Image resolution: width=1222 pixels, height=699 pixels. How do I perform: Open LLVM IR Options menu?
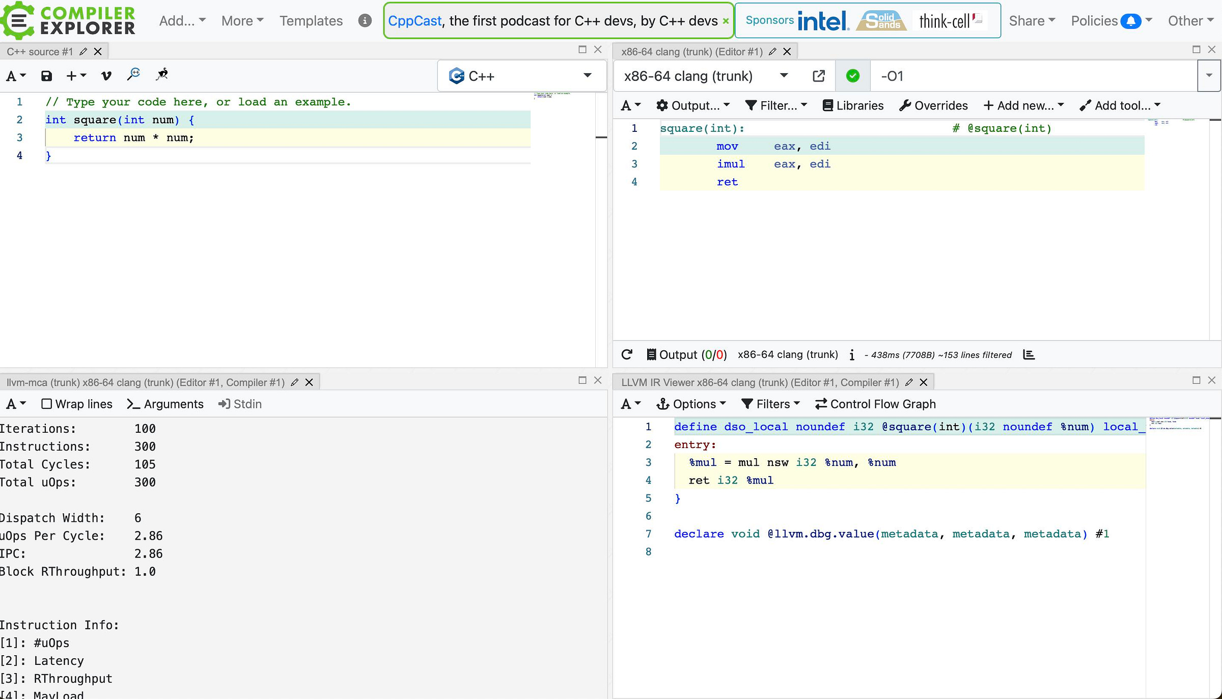click(x=691, y=404)
